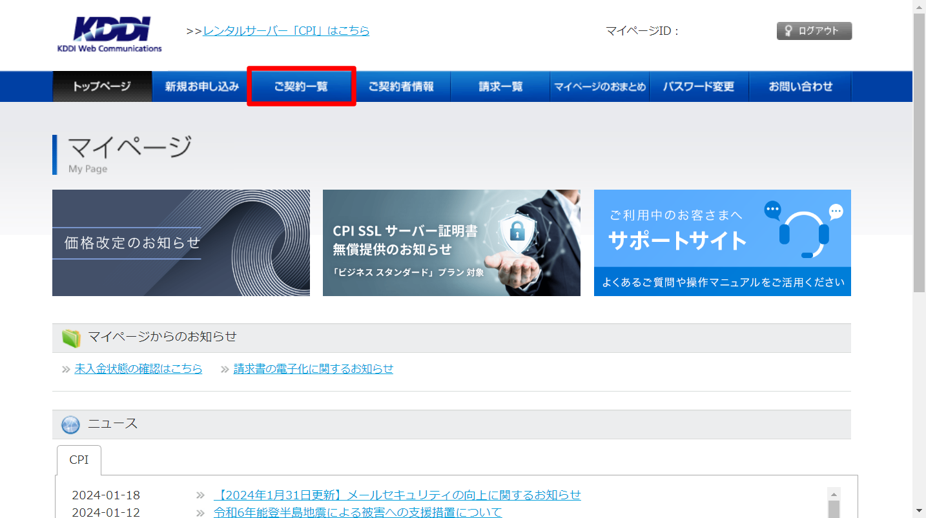Click the news list scroll-up arrow
Screen dimensions: 926x518
(x=834, y=493)
